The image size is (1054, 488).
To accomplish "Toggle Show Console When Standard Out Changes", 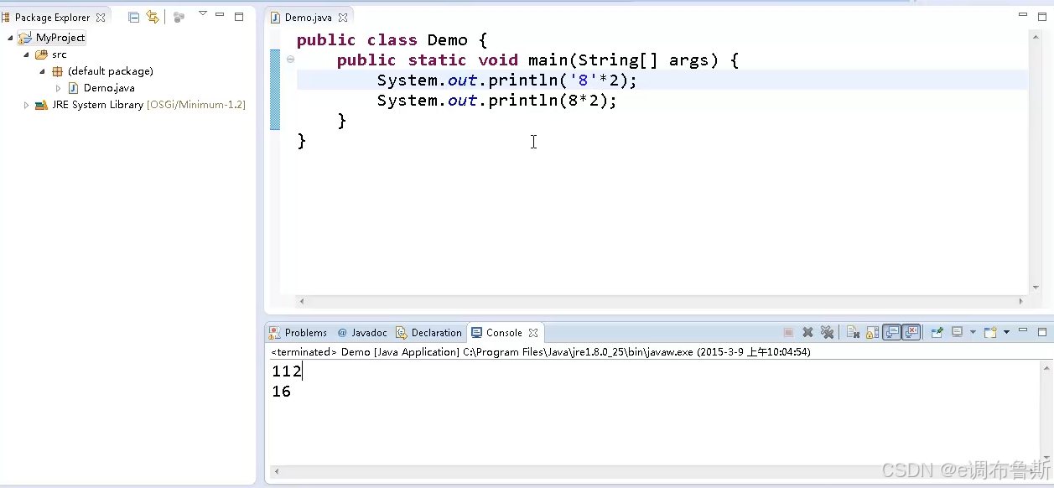I will [892, 333].
